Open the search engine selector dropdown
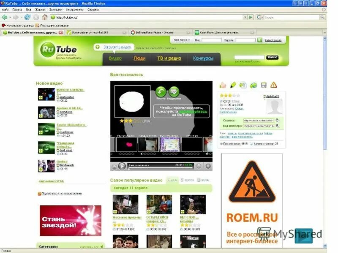The image size is (338, 253). [x=260, y=17]
